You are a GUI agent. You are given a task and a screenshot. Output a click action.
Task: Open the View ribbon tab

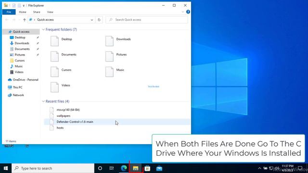(50, 12)
